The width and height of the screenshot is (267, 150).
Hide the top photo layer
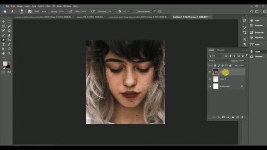point(210,72)
